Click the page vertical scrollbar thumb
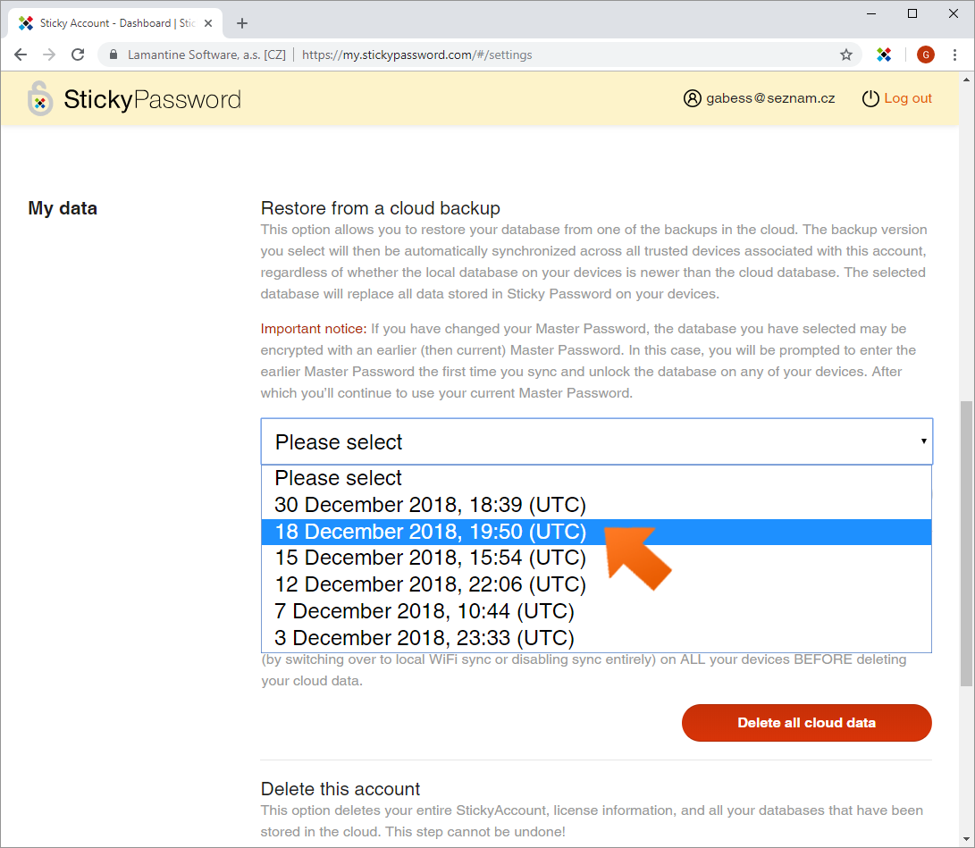Image resolution: width=975 pixels, height=848 pixels. tap(966, 543)
